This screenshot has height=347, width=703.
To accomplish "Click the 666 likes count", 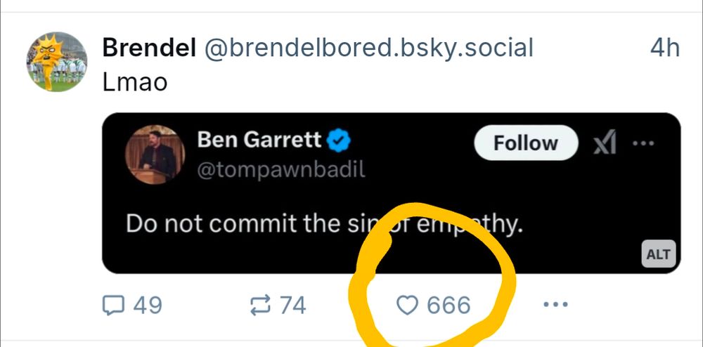I will 449,305.
